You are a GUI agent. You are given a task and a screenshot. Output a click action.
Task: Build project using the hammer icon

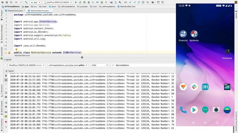click(26, 2)
